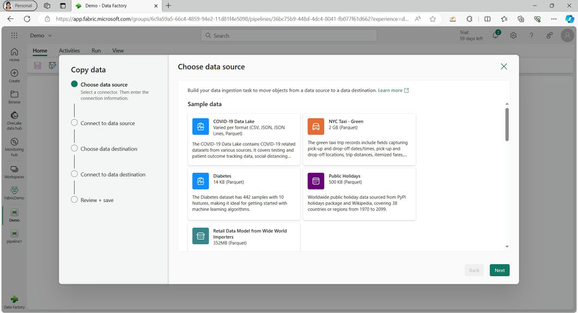
Task: Choose the COVID-19 Data Lake card title
Action: 234,121
